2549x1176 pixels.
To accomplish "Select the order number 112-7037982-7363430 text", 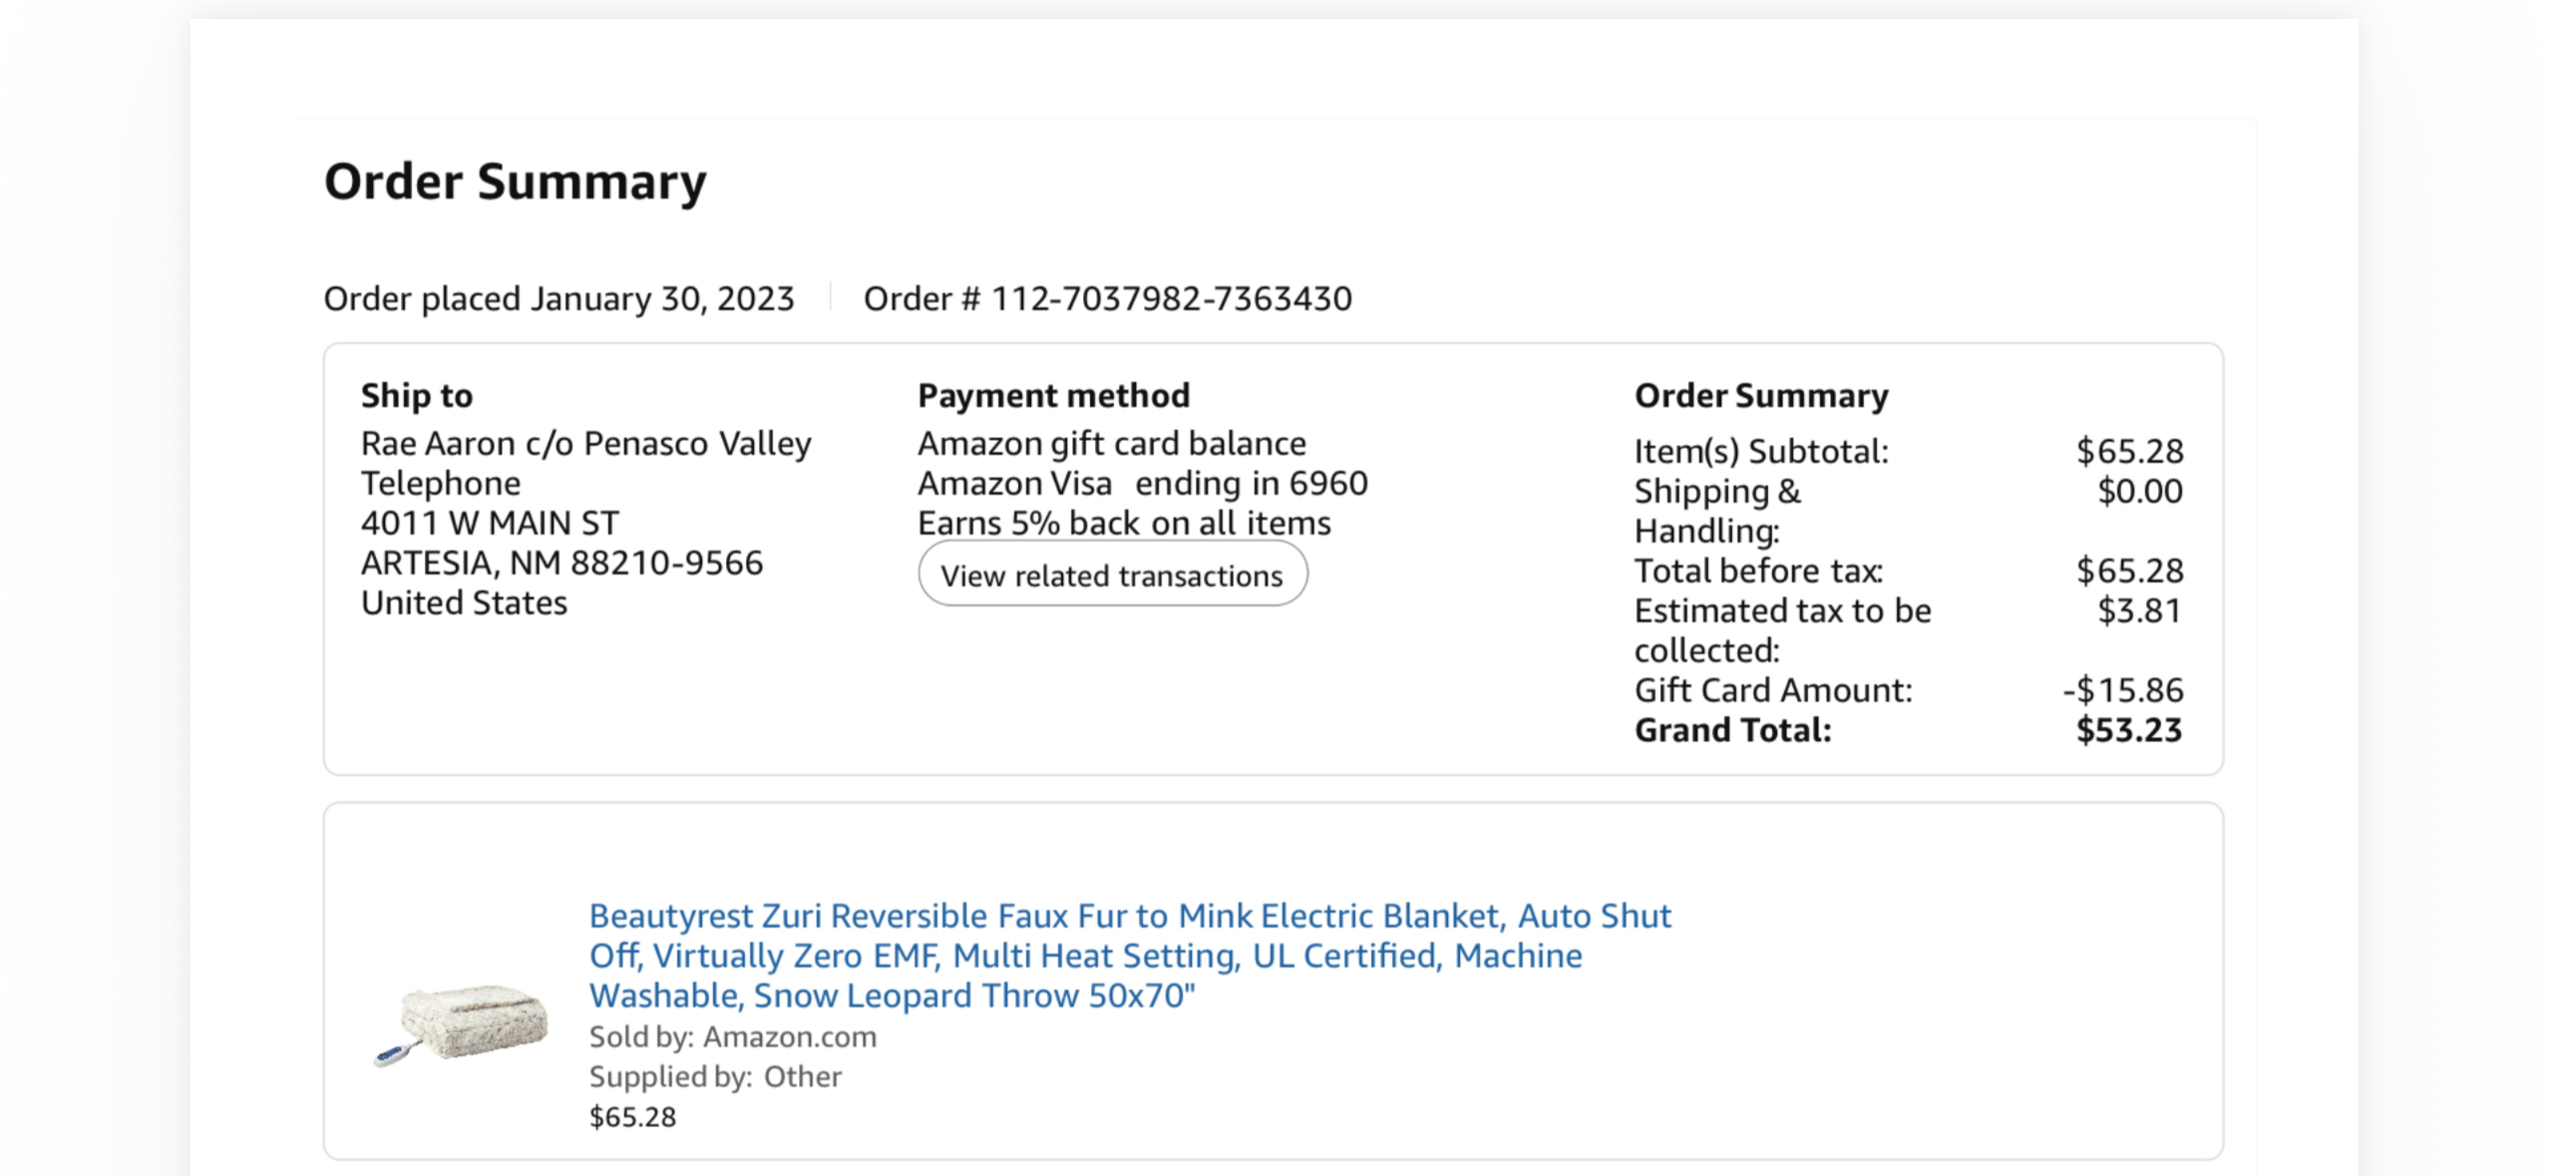I will tap(1171, 298).
